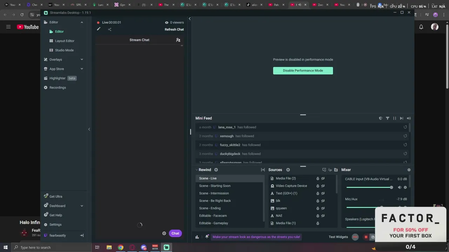Toggle lock on Media File (2) source

[x=318, y=178]
